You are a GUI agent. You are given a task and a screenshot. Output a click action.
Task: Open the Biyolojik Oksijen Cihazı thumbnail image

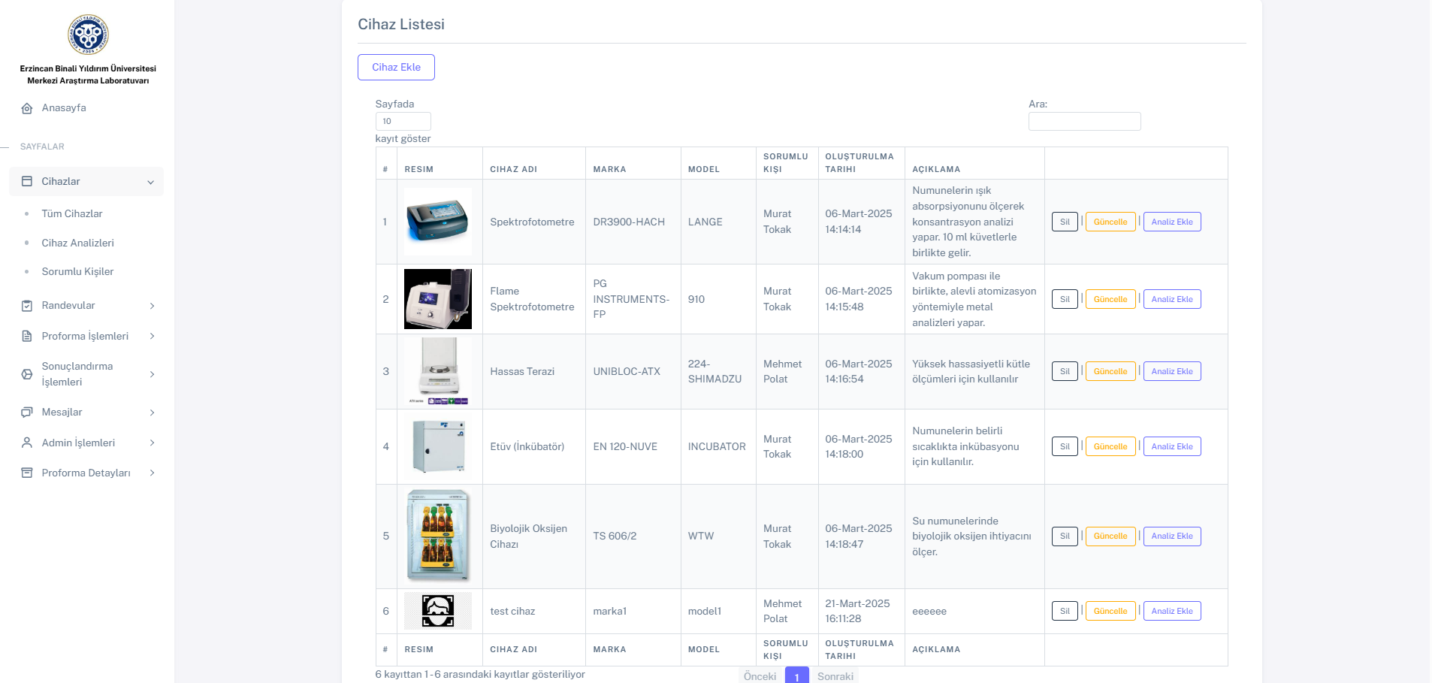(x=438, y=536)
